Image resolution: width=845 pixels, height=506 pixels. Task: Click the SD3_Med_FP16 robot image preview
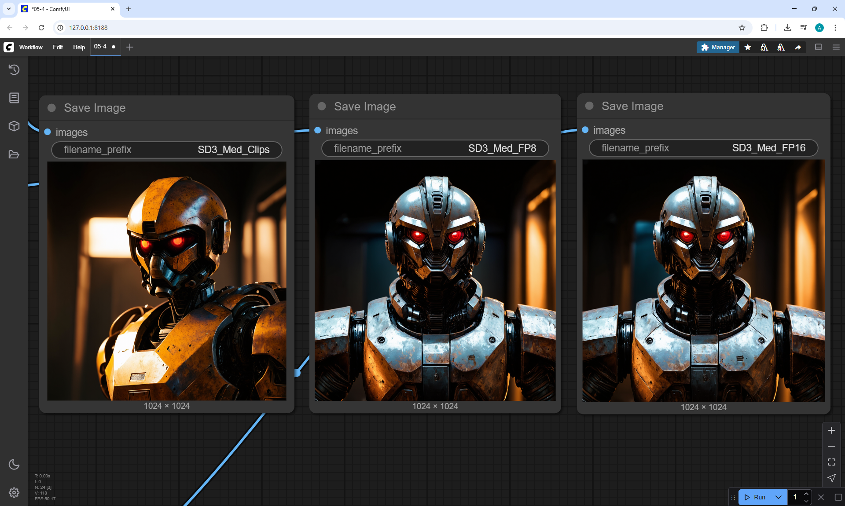coord(703,281)
